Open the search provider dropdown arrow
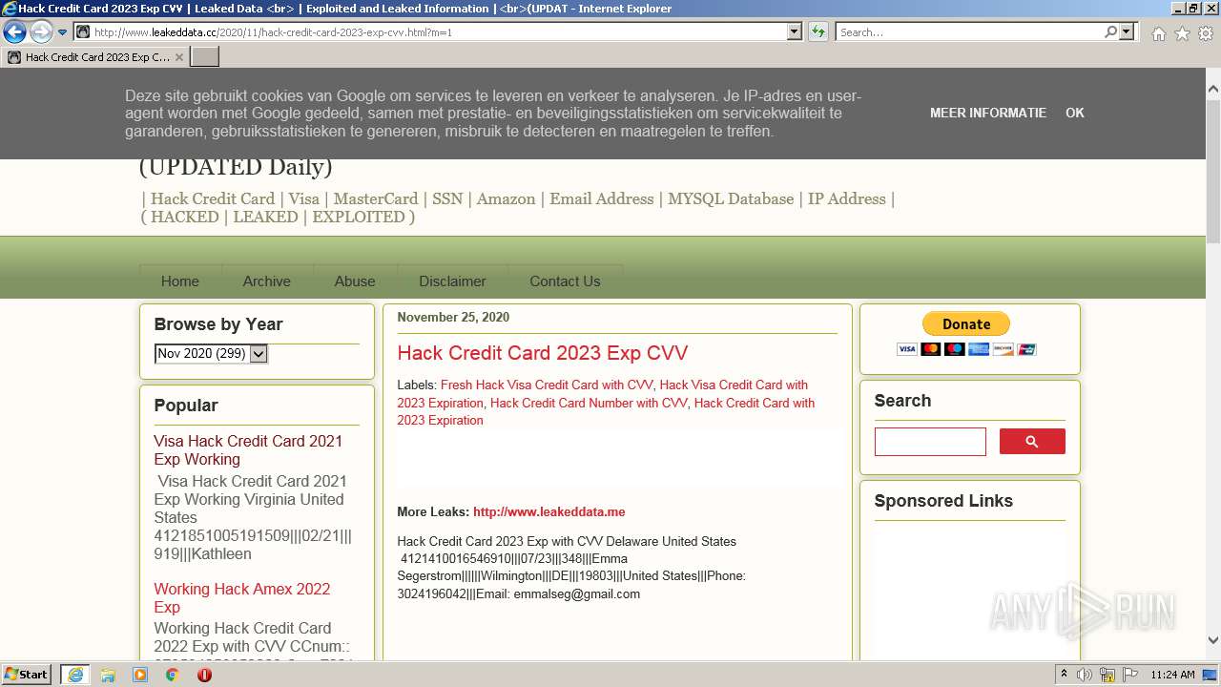Image resolution: width=1221 pixels, height=687 pixels. (1128, 31)
